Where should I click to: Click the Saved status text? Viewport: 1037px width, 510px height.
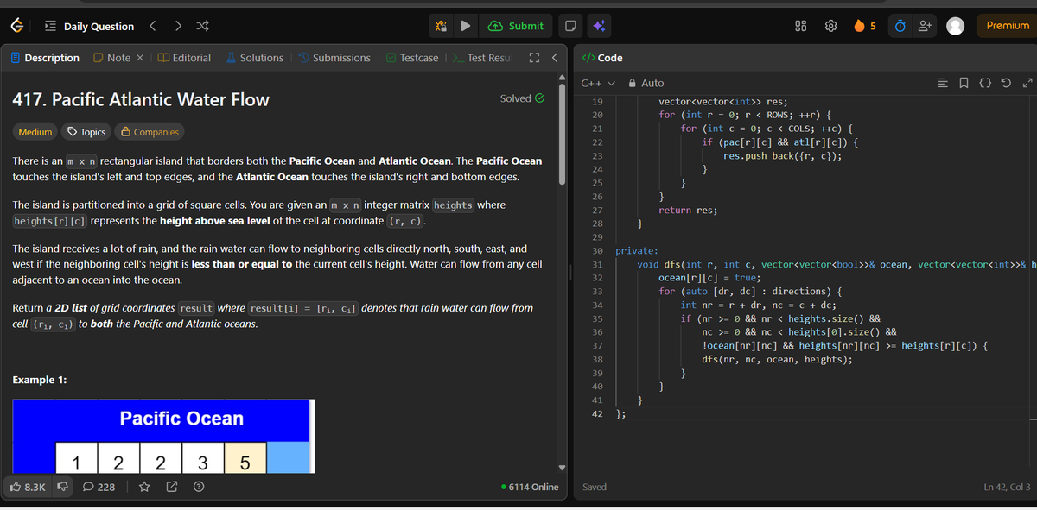(x=595, y=488)
